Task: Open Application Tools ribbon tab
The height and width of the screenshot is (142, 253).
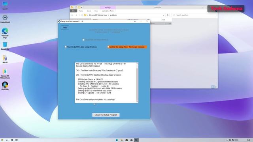Action: (108, 11)
